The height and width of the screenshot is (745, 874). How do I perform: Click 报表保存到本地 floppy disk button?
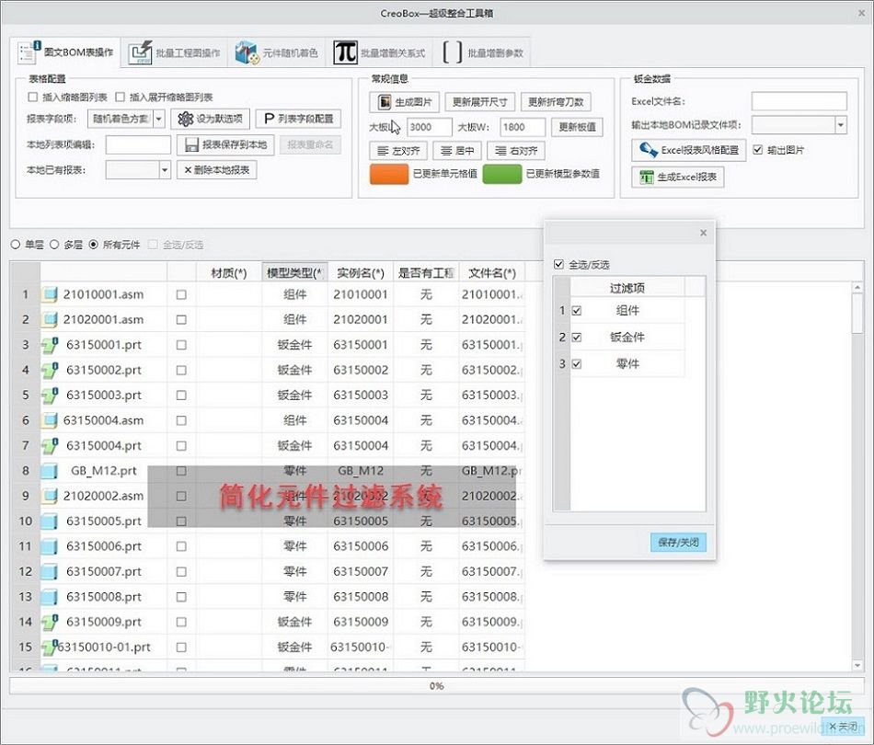(x=225, y=145)
